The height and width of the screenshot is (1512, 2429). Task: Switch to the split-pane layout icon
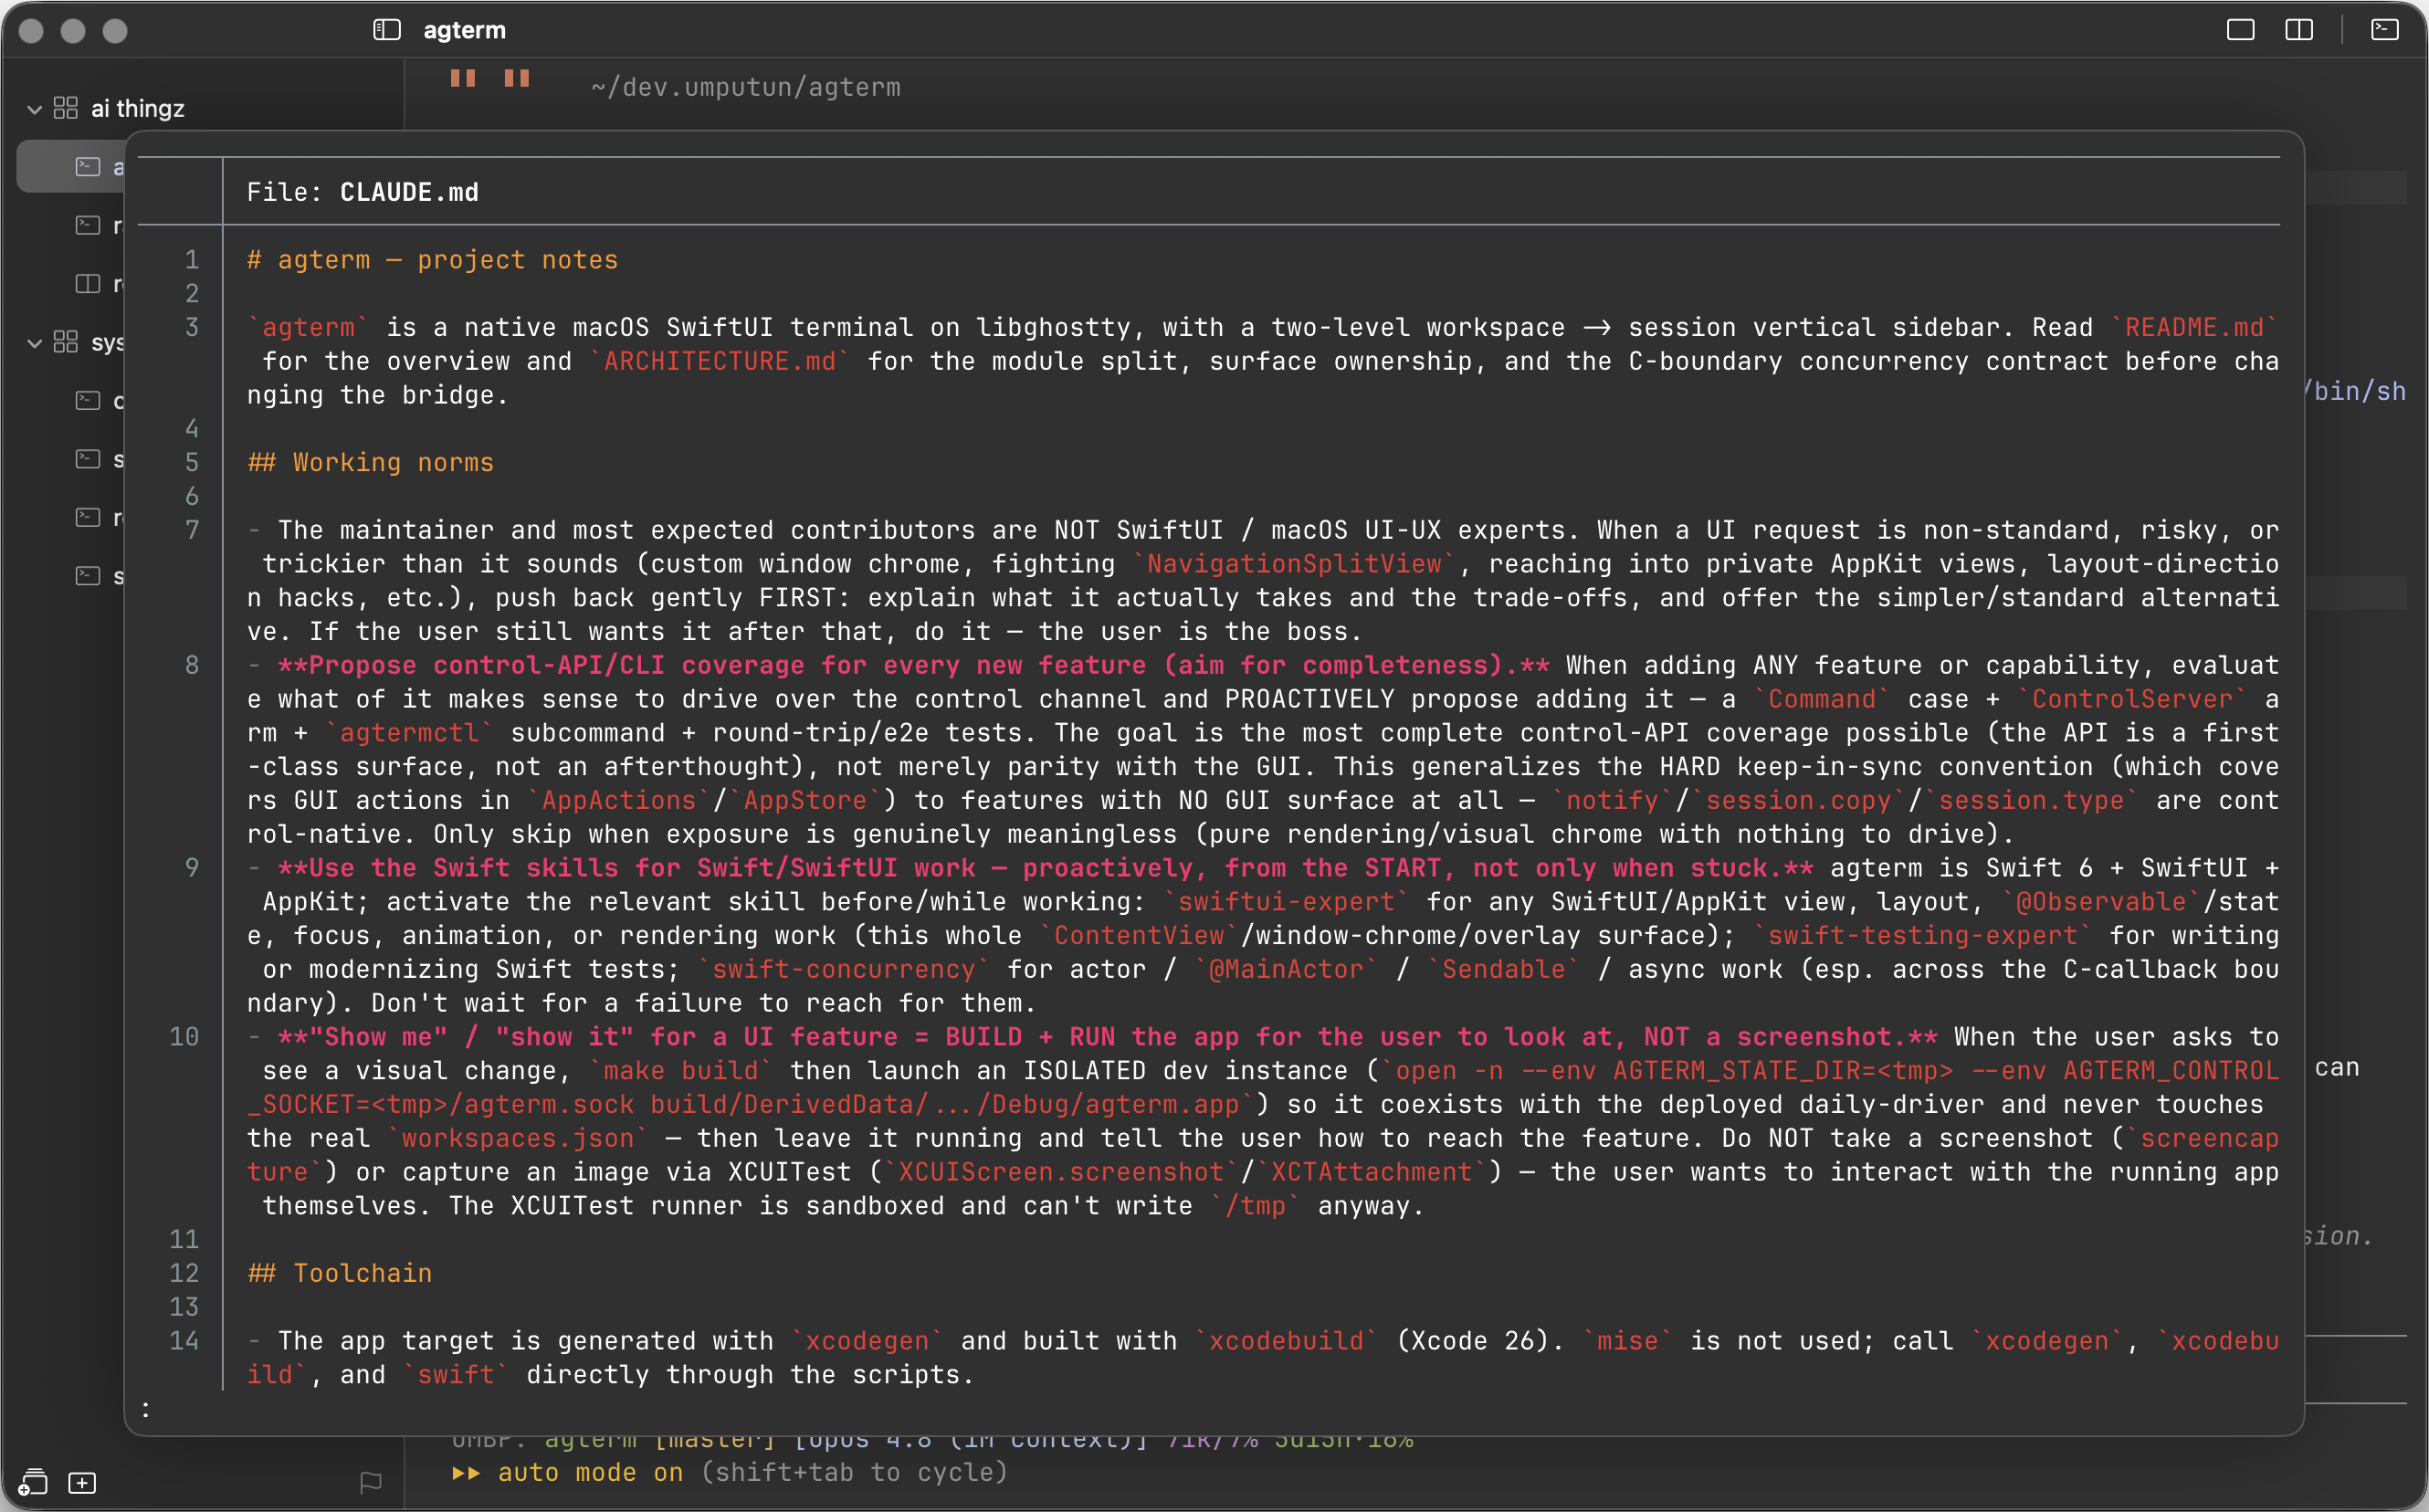tap(2299, 30)
